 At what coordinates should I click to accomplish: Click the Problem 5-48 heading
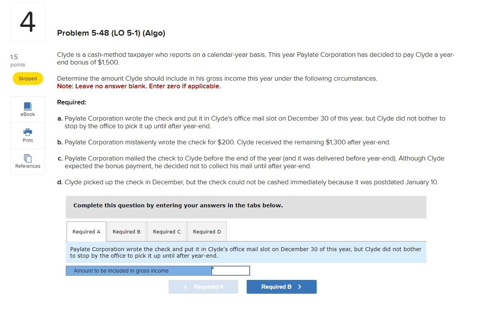(111, 33)
